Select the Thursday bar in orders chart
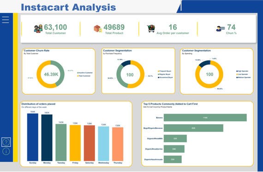The height and width of the screenshot is (172, 263). click(x=118, y=144)
